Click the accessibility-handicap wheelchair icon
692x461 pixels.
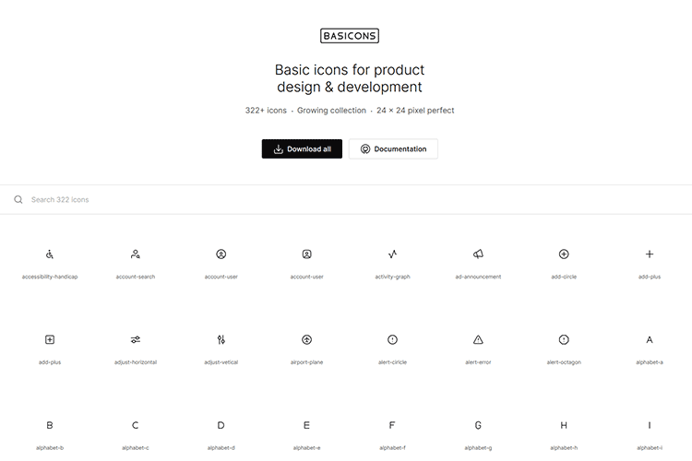tap(50, 254)
